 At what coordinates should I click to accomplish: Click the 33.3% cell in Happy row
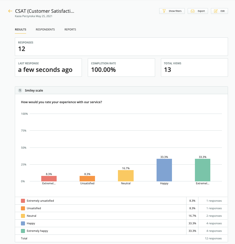[x=192, y=223]
